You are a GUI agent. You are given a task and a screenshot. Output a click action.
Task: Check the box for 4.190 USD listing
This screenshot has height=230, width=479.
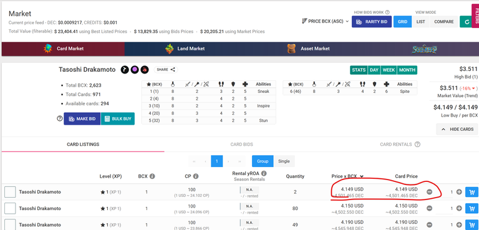[10, 225]
